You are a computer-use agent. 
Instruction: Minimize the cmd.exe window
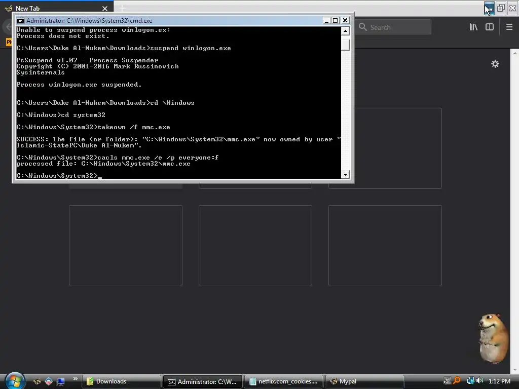coord(326,20)
